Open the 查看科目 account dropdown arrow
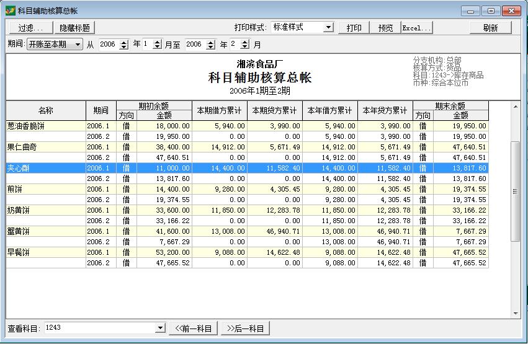The height and width of the screenshot is (344, 528). click(x=160, y=328)
